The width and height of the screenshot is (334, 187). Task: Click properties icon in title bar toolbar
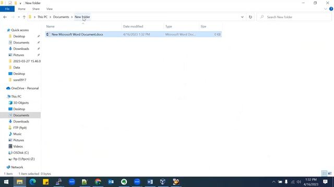pos(10,3)
